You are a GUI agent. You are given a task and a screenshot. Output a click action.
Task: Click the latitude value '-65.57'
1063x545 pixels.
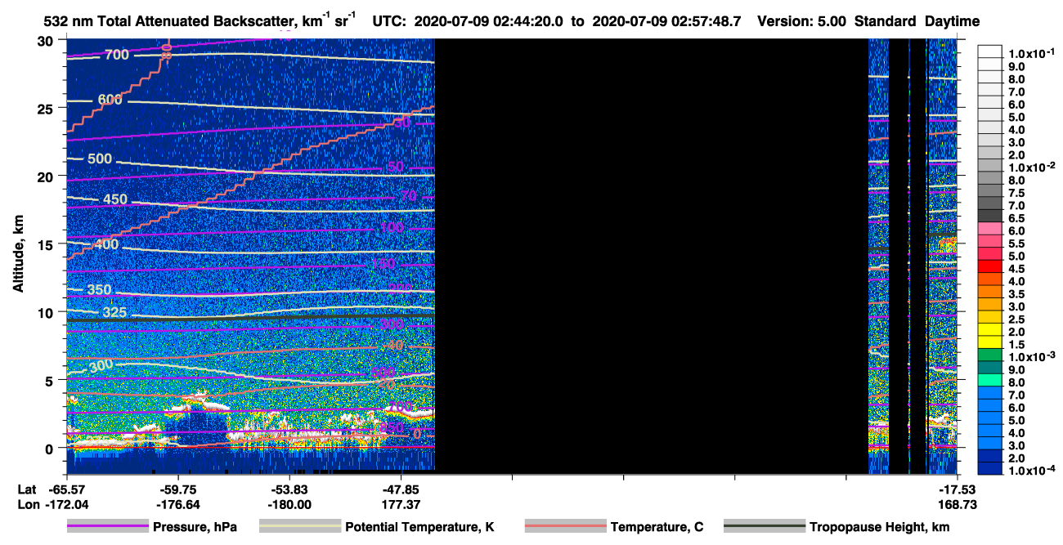pyautogui.click(x=66, y=489)
